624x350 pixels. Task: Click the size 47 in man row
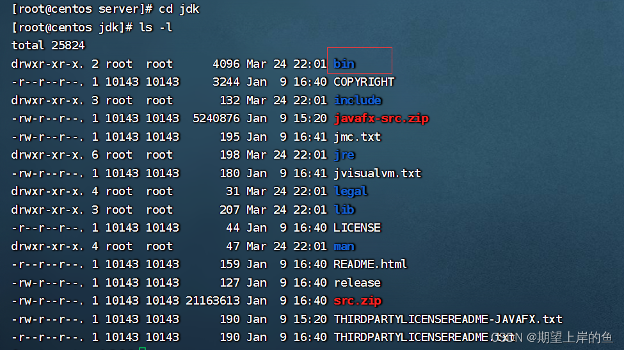(x=233, y=246)
